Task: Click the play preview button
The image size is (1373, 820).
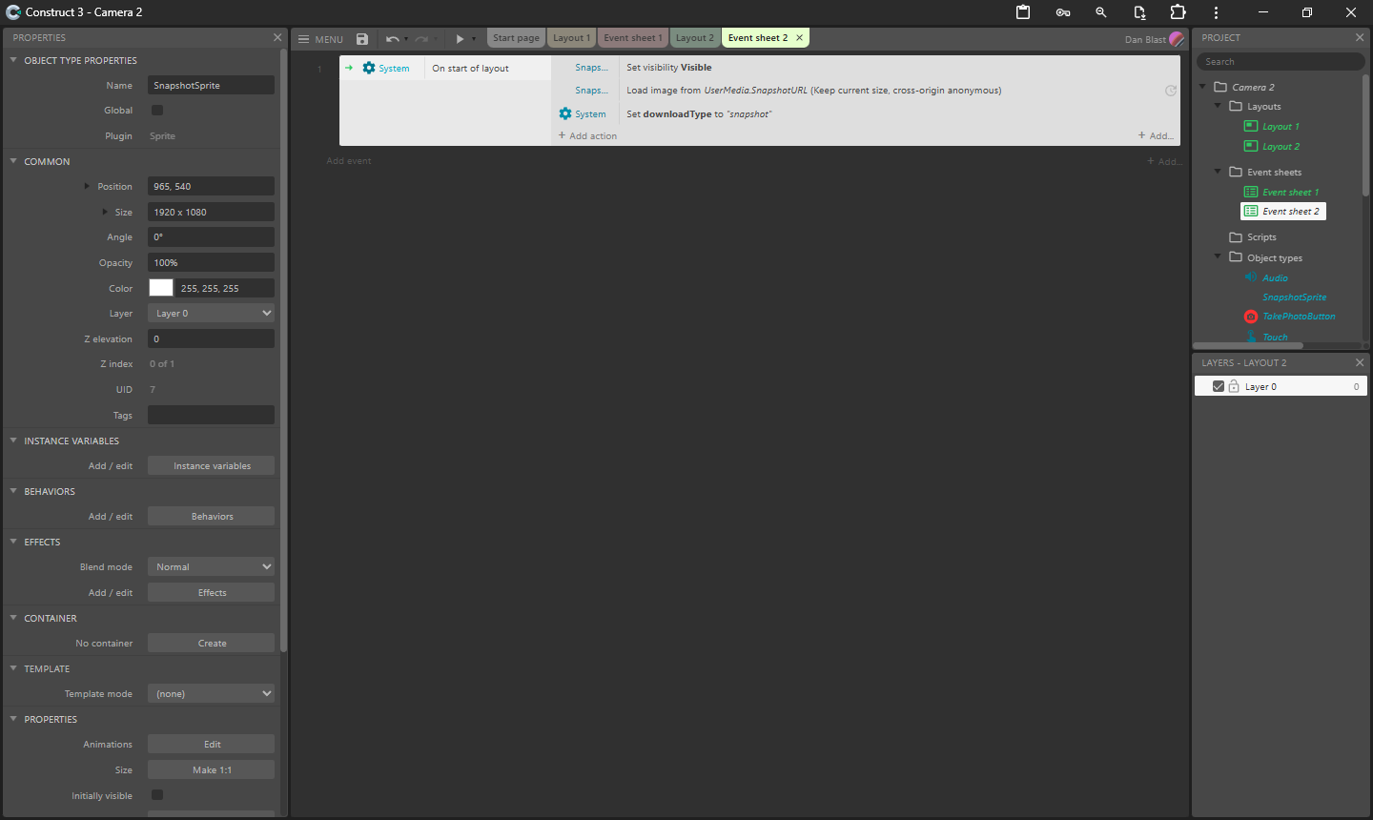Action: click(x=460, y=39)
